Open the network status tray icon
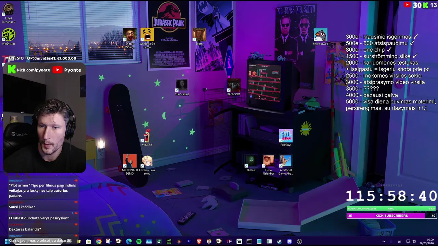The height and width of the screenshot is (246, 438). click(x=408, y=242)
